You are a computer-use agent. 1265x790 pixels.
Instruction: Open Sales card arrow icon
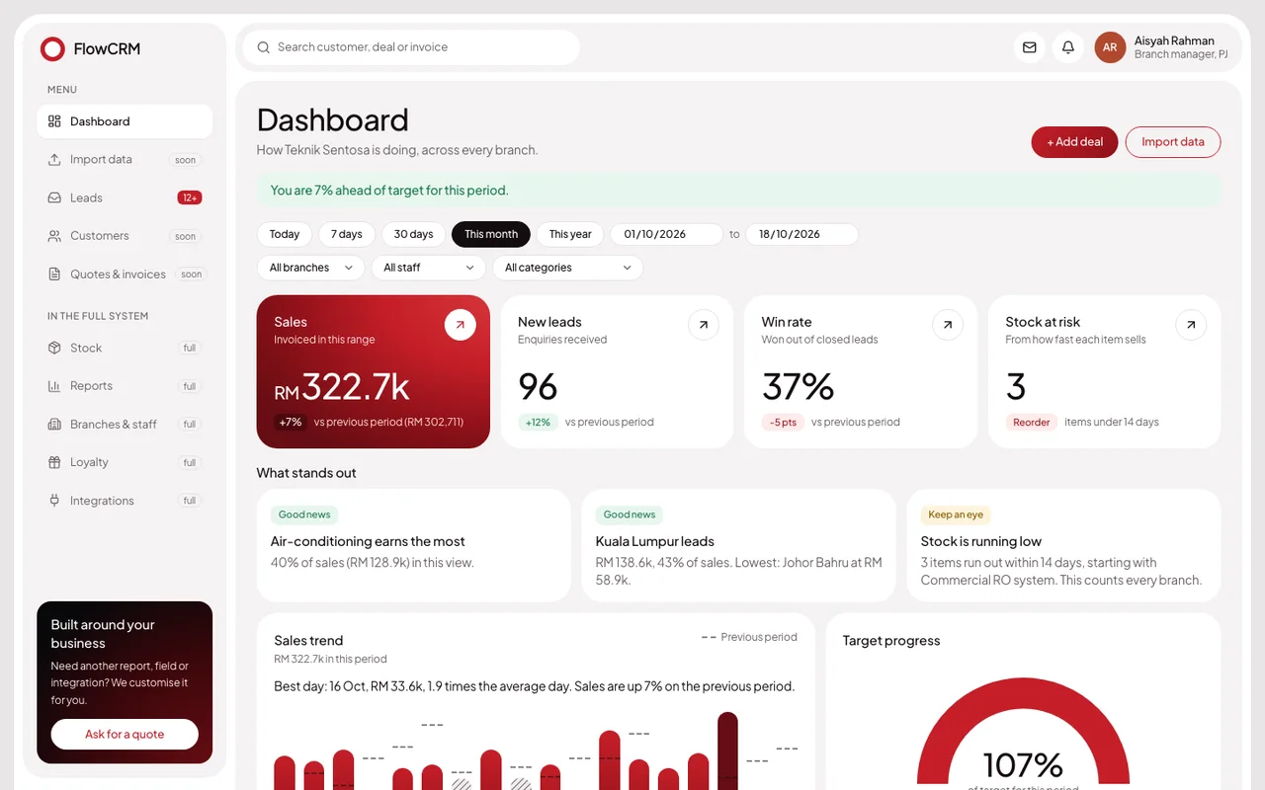tap(461, 324)
